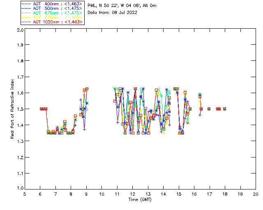263x210 pixels.
Task: Click the x-axis label 18
Action: click(225, 194)
